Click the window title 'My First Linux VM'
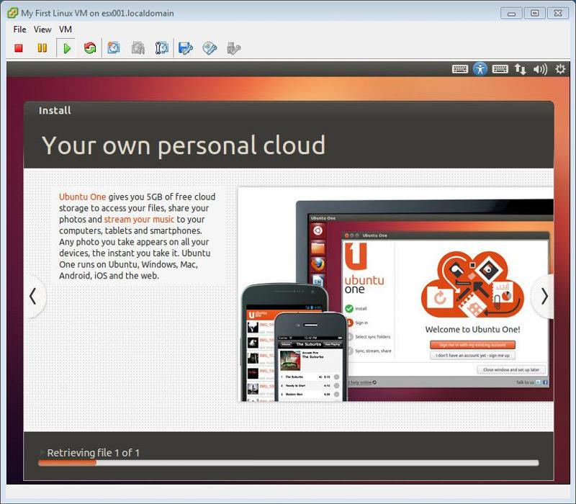Viewport: 576px width, 504px height. [54, 13]
